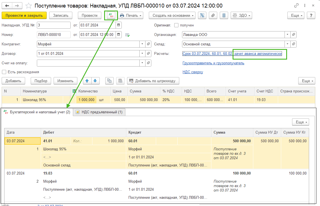The height and width of the screenshot is (206, 320).
Task: Click the Контрагент field Морфей
Action: pyautogui.click(x=88, y=44)
